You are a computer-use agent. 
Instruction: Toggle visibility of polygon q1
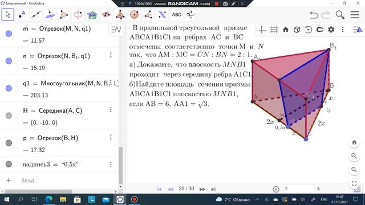point(9,88)
